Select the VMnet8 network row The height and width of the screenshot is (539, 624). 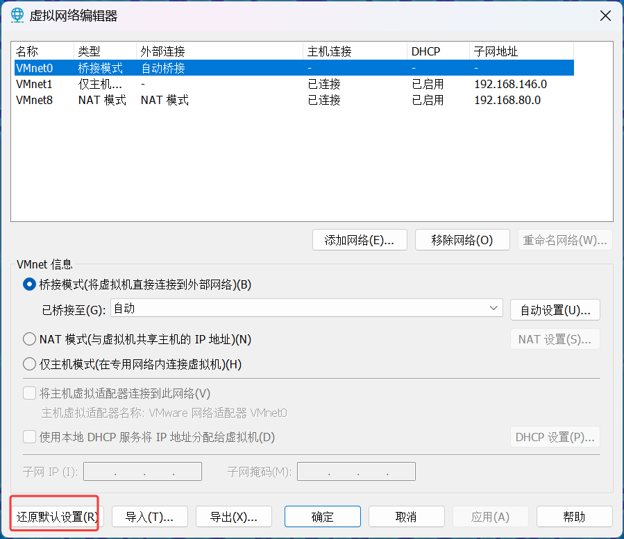pos(294,100)
